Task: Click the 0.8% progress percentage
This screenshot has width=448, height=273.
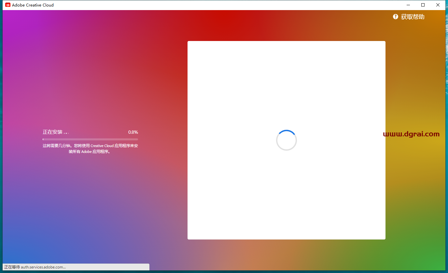Action: click(133, 132)
